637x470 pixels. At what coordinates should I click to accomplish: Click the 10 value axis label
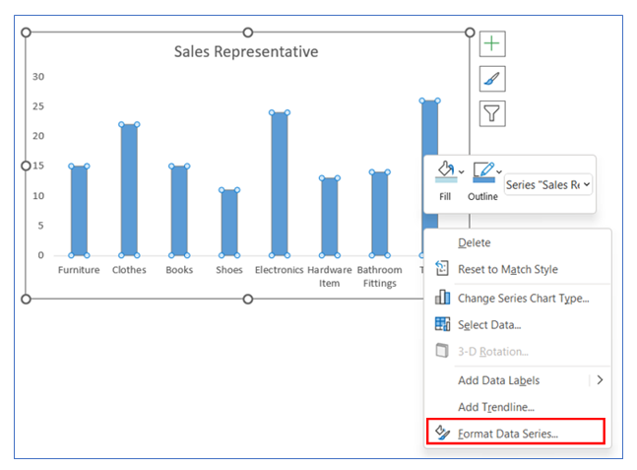38,195
